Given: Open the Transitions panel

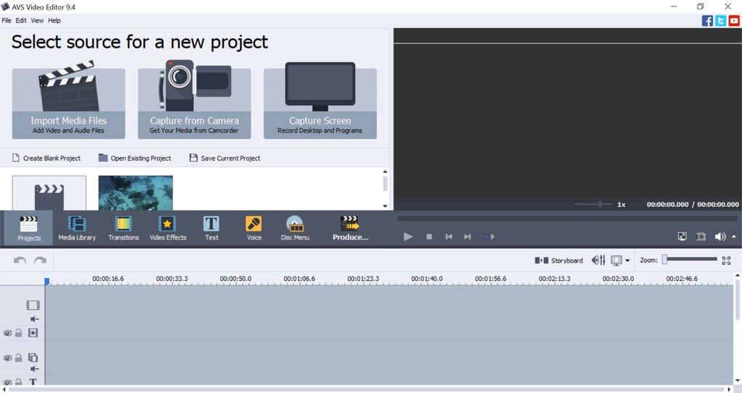Looking at the screenshot, I should (x=123, y=229).
